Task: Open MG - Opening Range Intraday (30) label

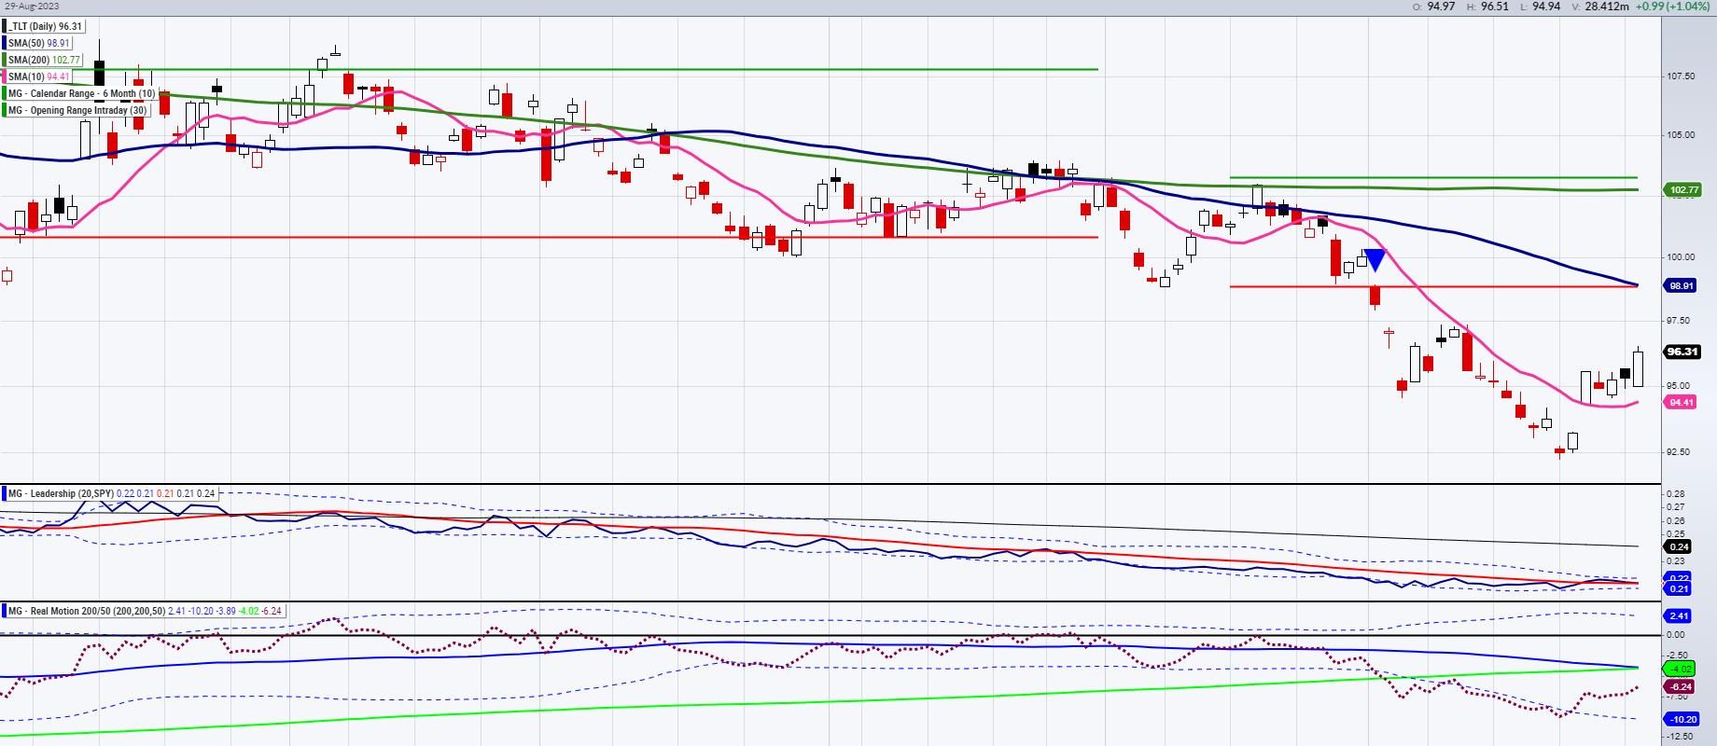Action: pyautogui.click(x=78, y=110)
